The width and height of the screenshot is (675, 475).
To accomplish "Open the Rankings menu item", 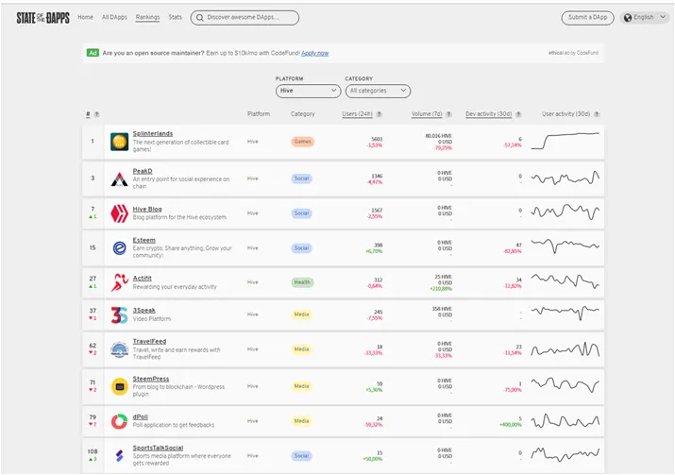I will [147, 17].
